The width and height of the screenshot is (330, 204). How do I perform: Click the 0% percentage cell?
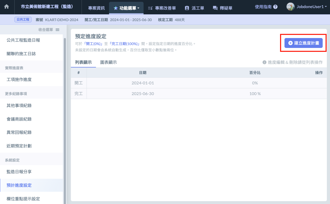(255, 83)
